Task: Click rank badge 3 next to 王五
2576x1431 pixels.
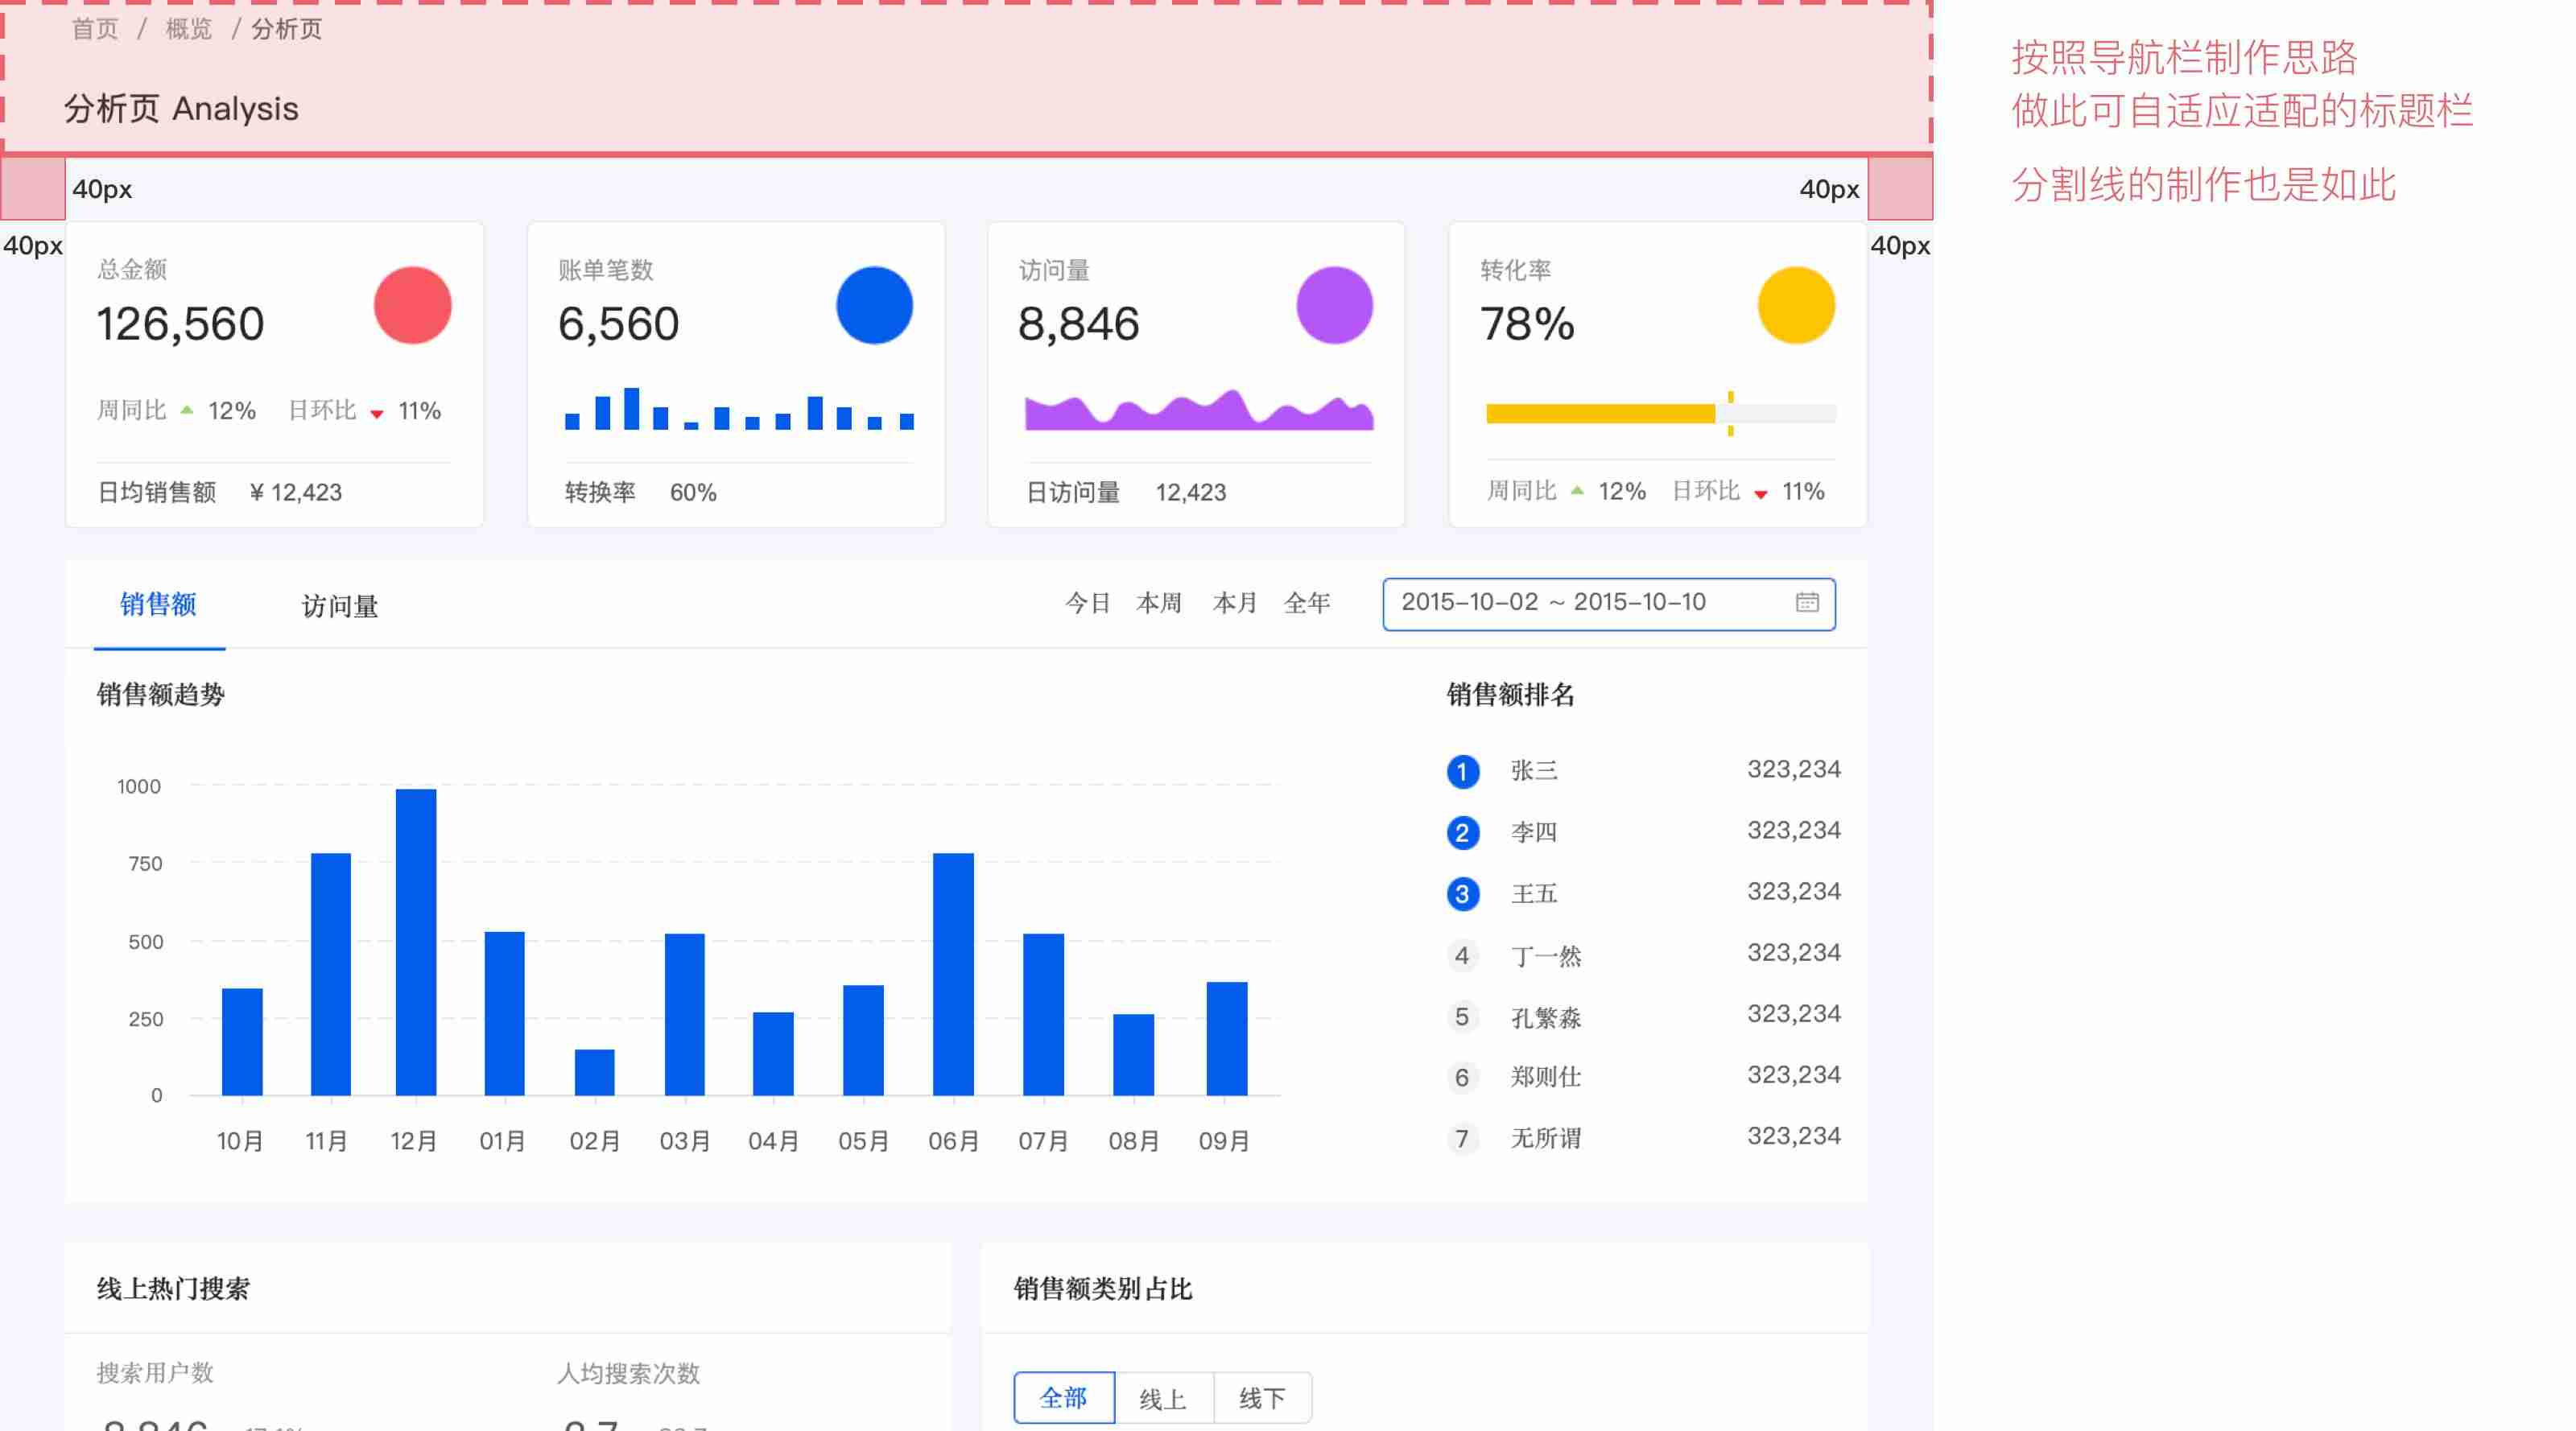Action: pyautogui.click(x=1462, y=893)
